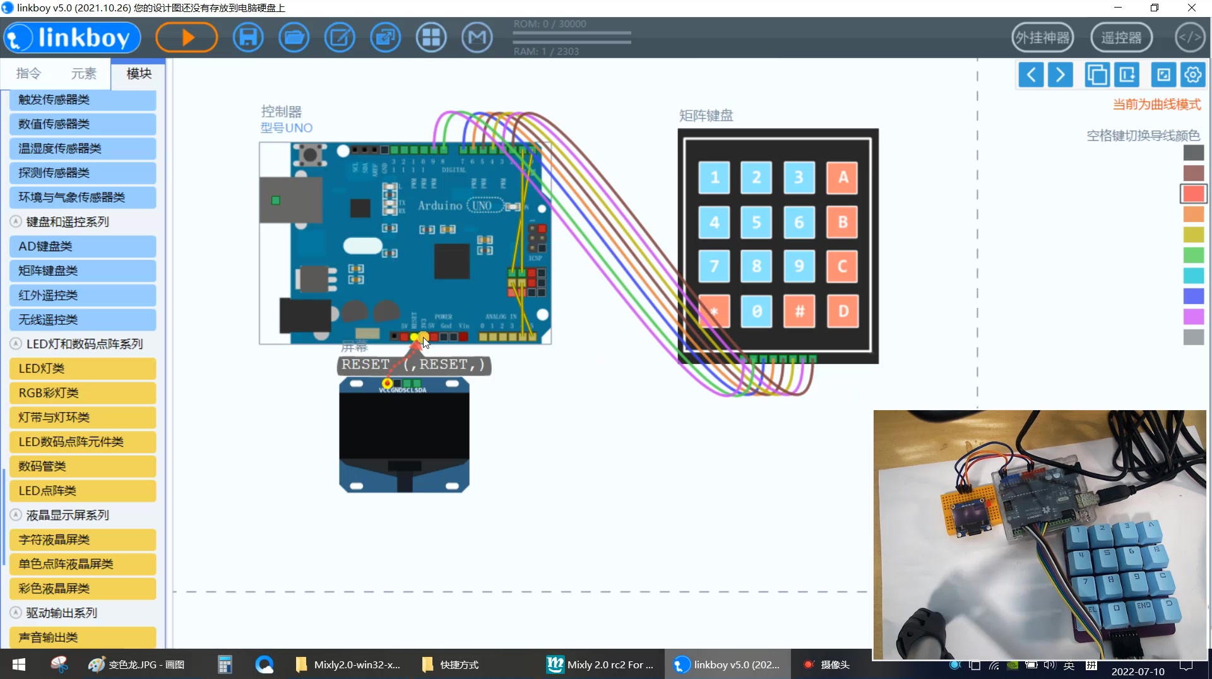1212x679 pixels.
Task: Open the four-square module grid icon
Action: pos(431,38)
